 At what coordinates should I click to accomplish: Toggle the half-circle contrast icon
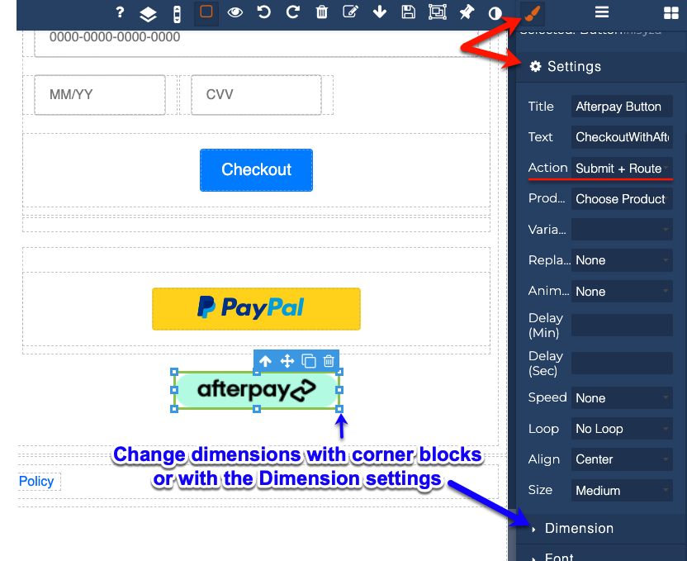[x=495, y=12]
